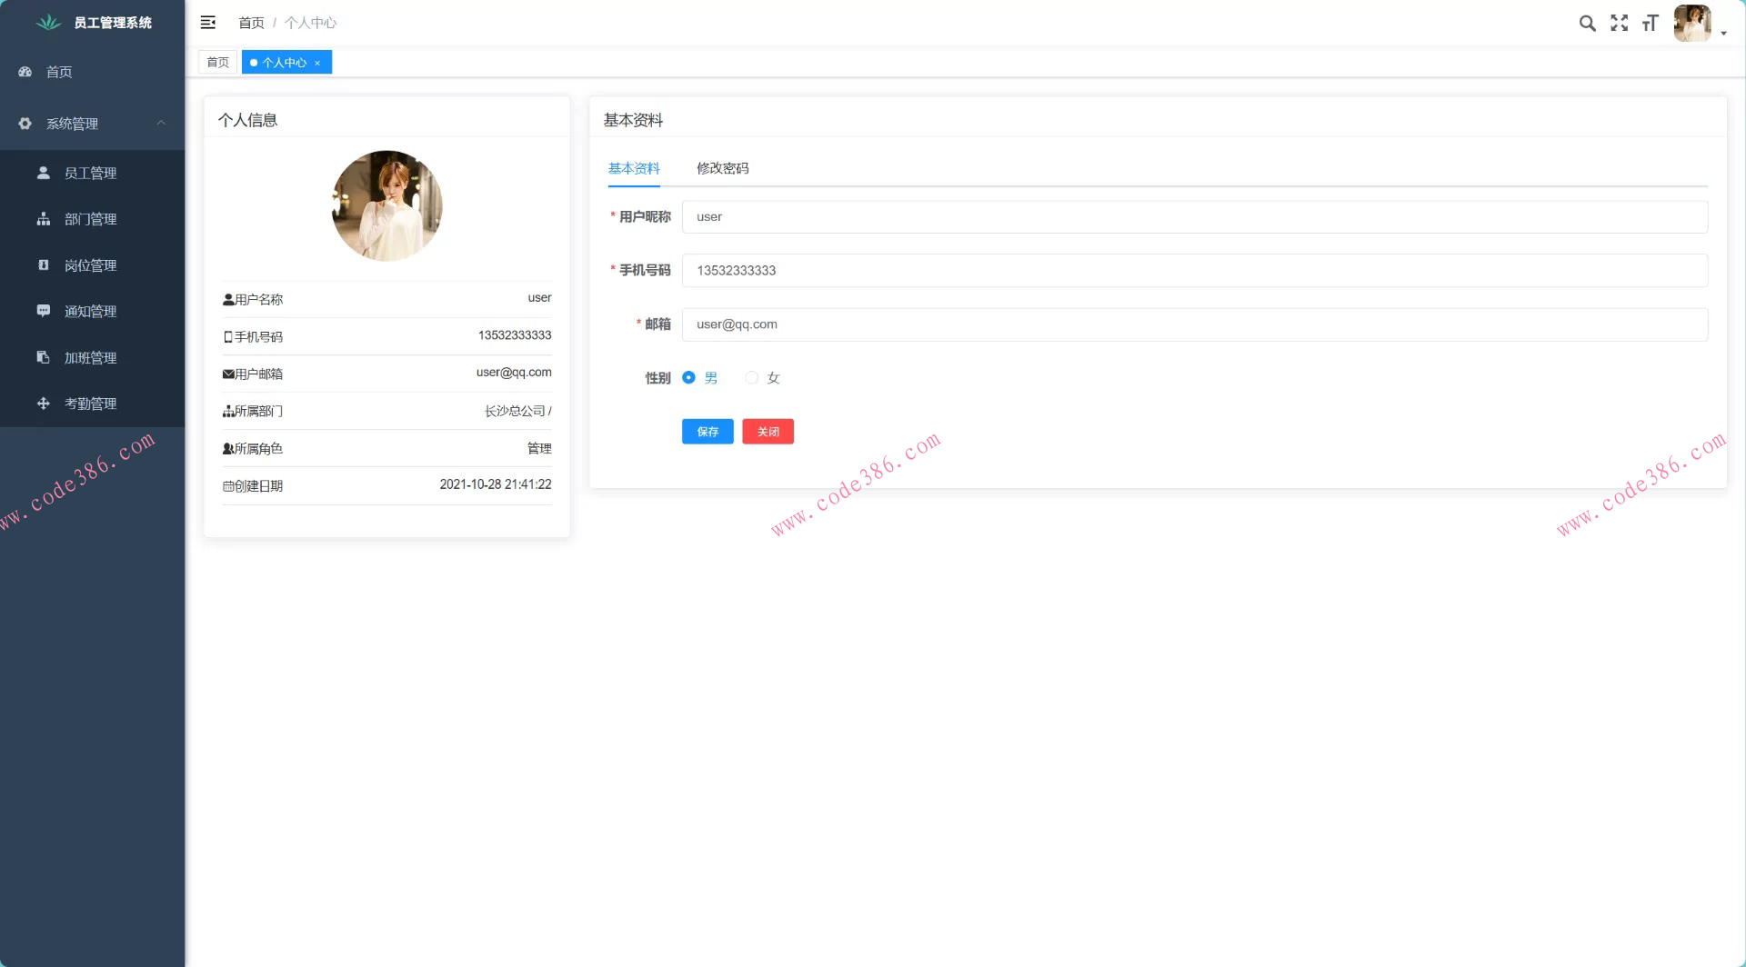Open 考勤管理 in the sidebar
Viewport: 1746px width, 967px height.
pyautogui.click(x=92, y=404)
